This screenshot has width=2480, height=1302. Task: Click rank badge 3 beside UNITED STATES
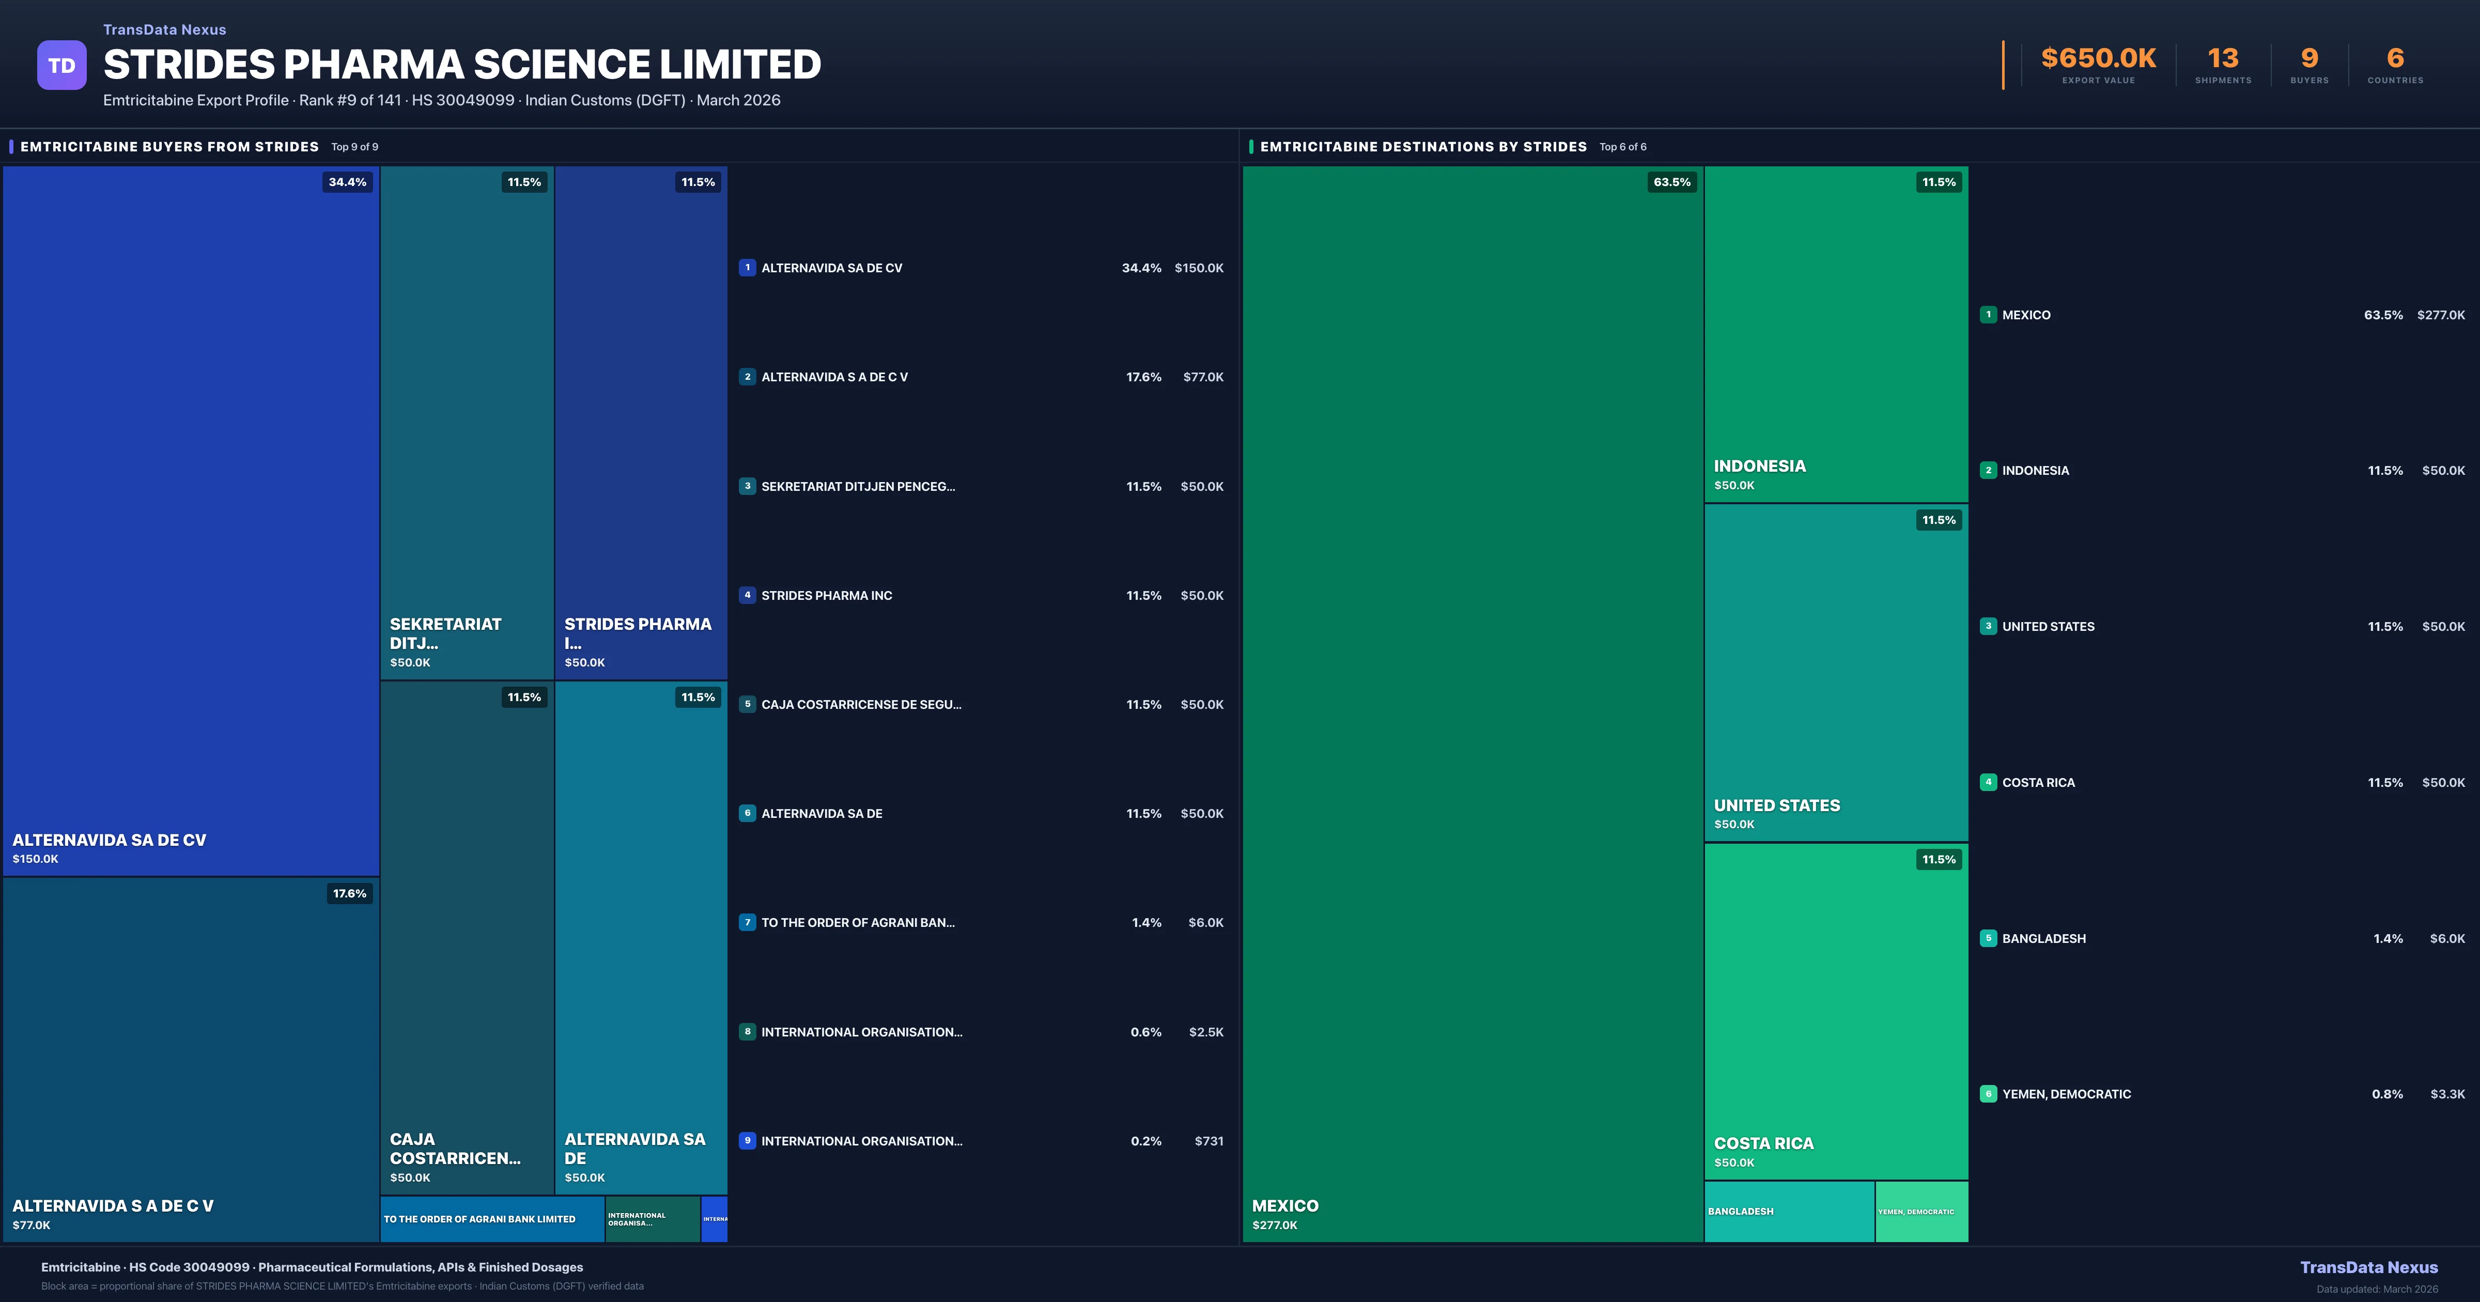coord(1988,626)
